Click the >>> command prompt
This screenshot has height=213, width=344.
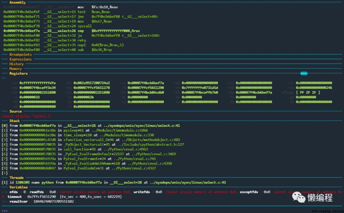[4, 211]
